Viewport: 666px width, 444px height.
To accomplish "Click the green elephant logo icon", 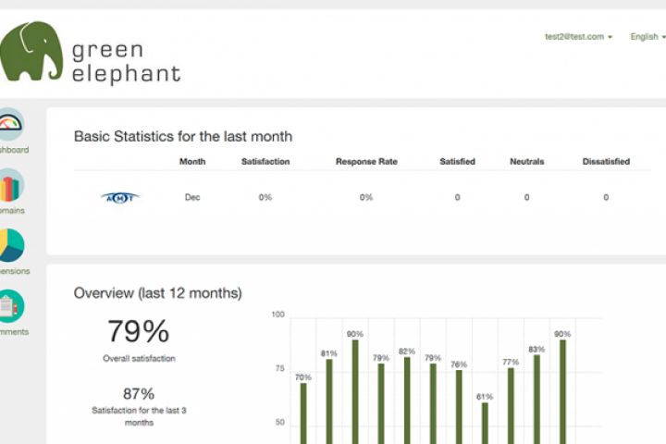I will (32, 52).
